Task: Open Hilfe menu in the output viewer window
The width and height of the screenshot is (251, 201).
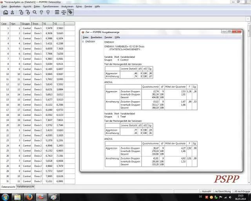Action: pos(117,37)
